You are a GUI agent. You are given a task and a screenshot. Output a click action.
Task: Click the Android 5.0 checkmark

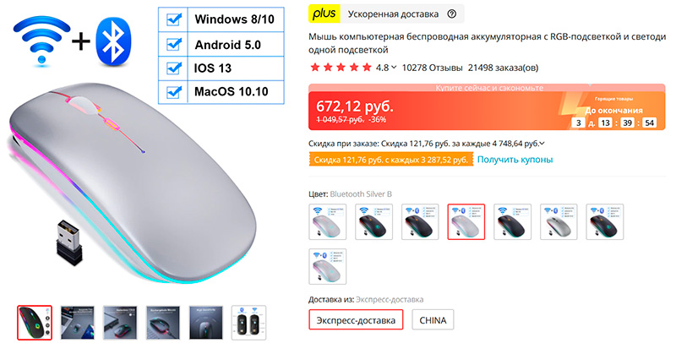coord(174,44)
